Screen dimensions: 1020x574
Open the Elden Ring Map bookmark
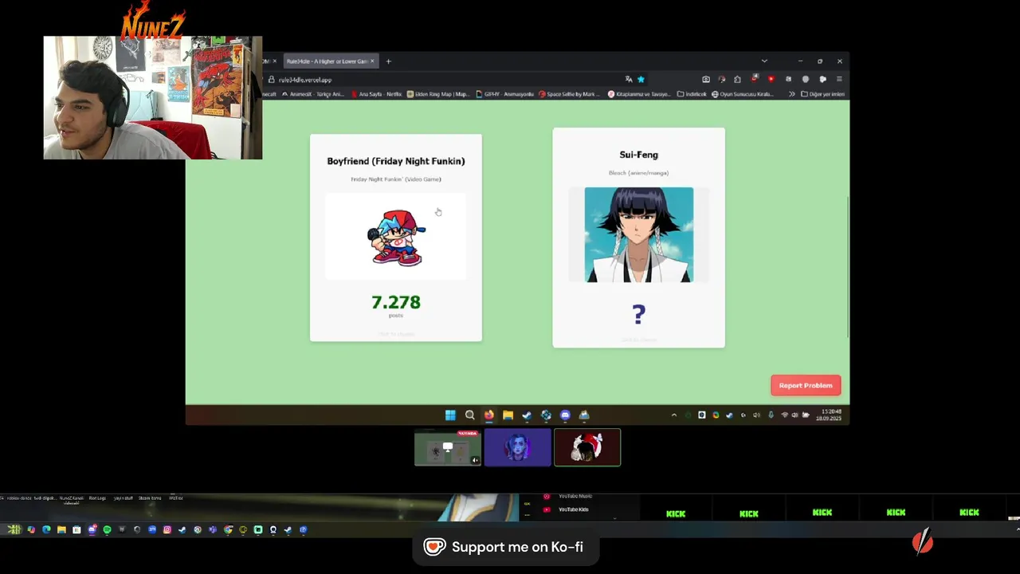438,94
